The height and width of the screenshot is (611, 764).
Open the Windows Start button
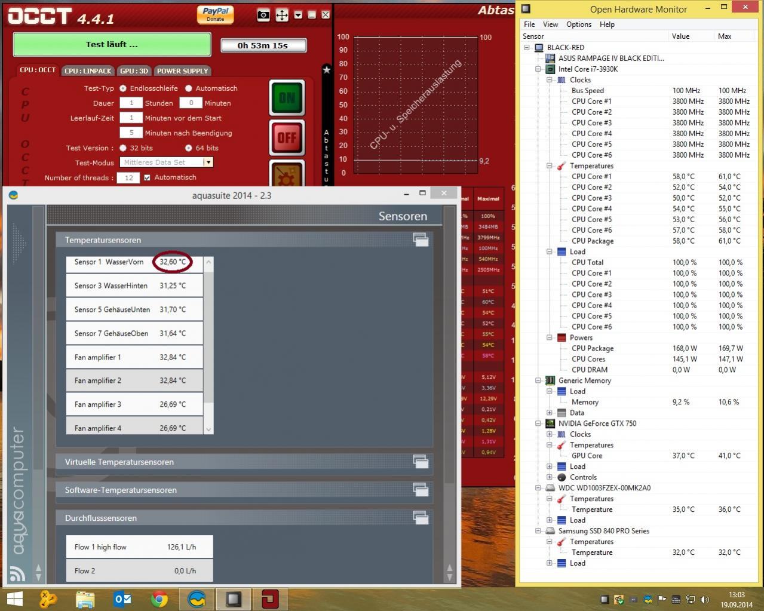pos(14,599)
